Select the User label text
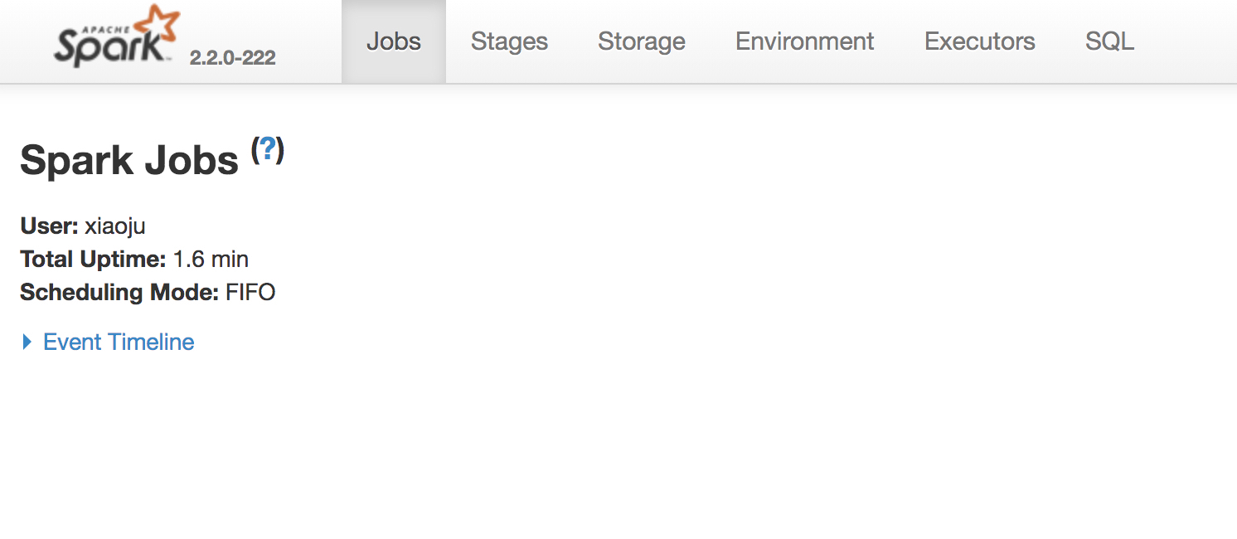 49,226
